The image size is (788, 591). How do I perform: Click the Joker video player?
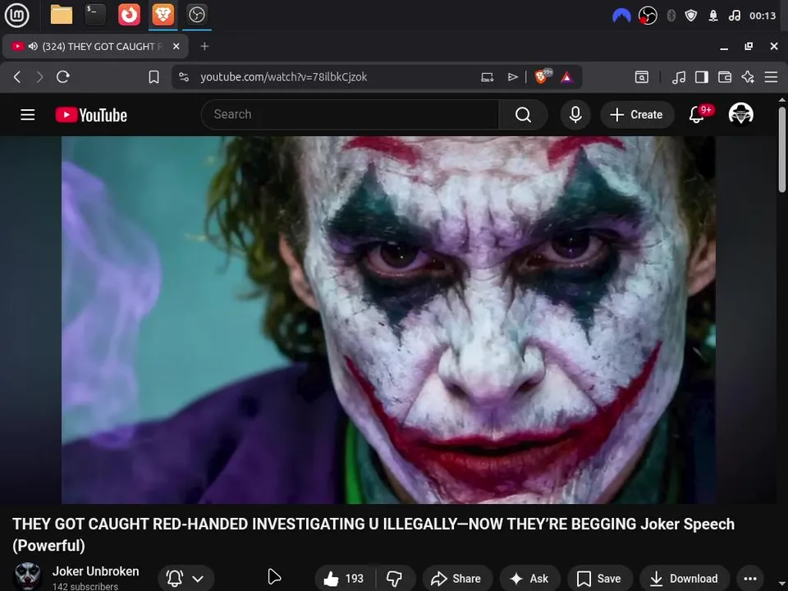[x=388, y=320]
